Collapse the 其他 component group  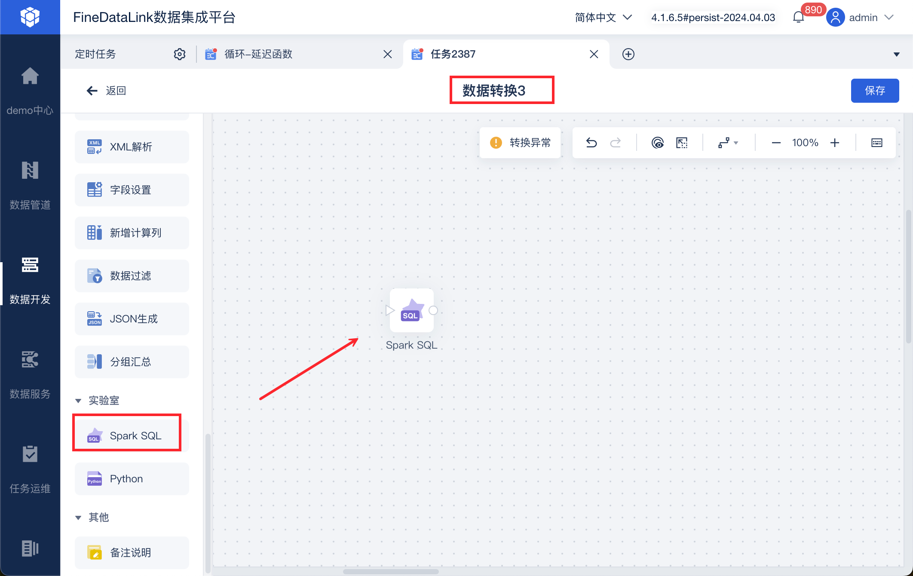[78, 518]
